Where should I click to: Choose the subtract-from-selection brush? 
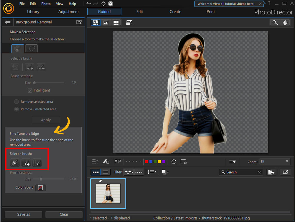coord(41,67)
